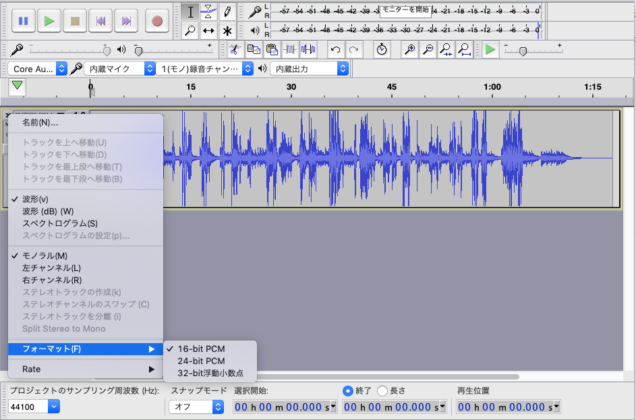Click the Stop transport button

[75, 21]
